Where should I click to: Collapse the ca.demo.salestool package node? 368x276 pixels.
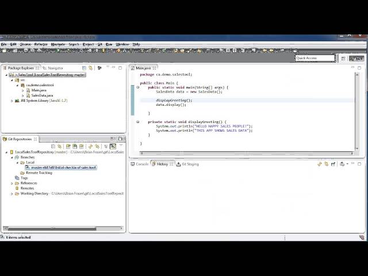pos(17,86)
